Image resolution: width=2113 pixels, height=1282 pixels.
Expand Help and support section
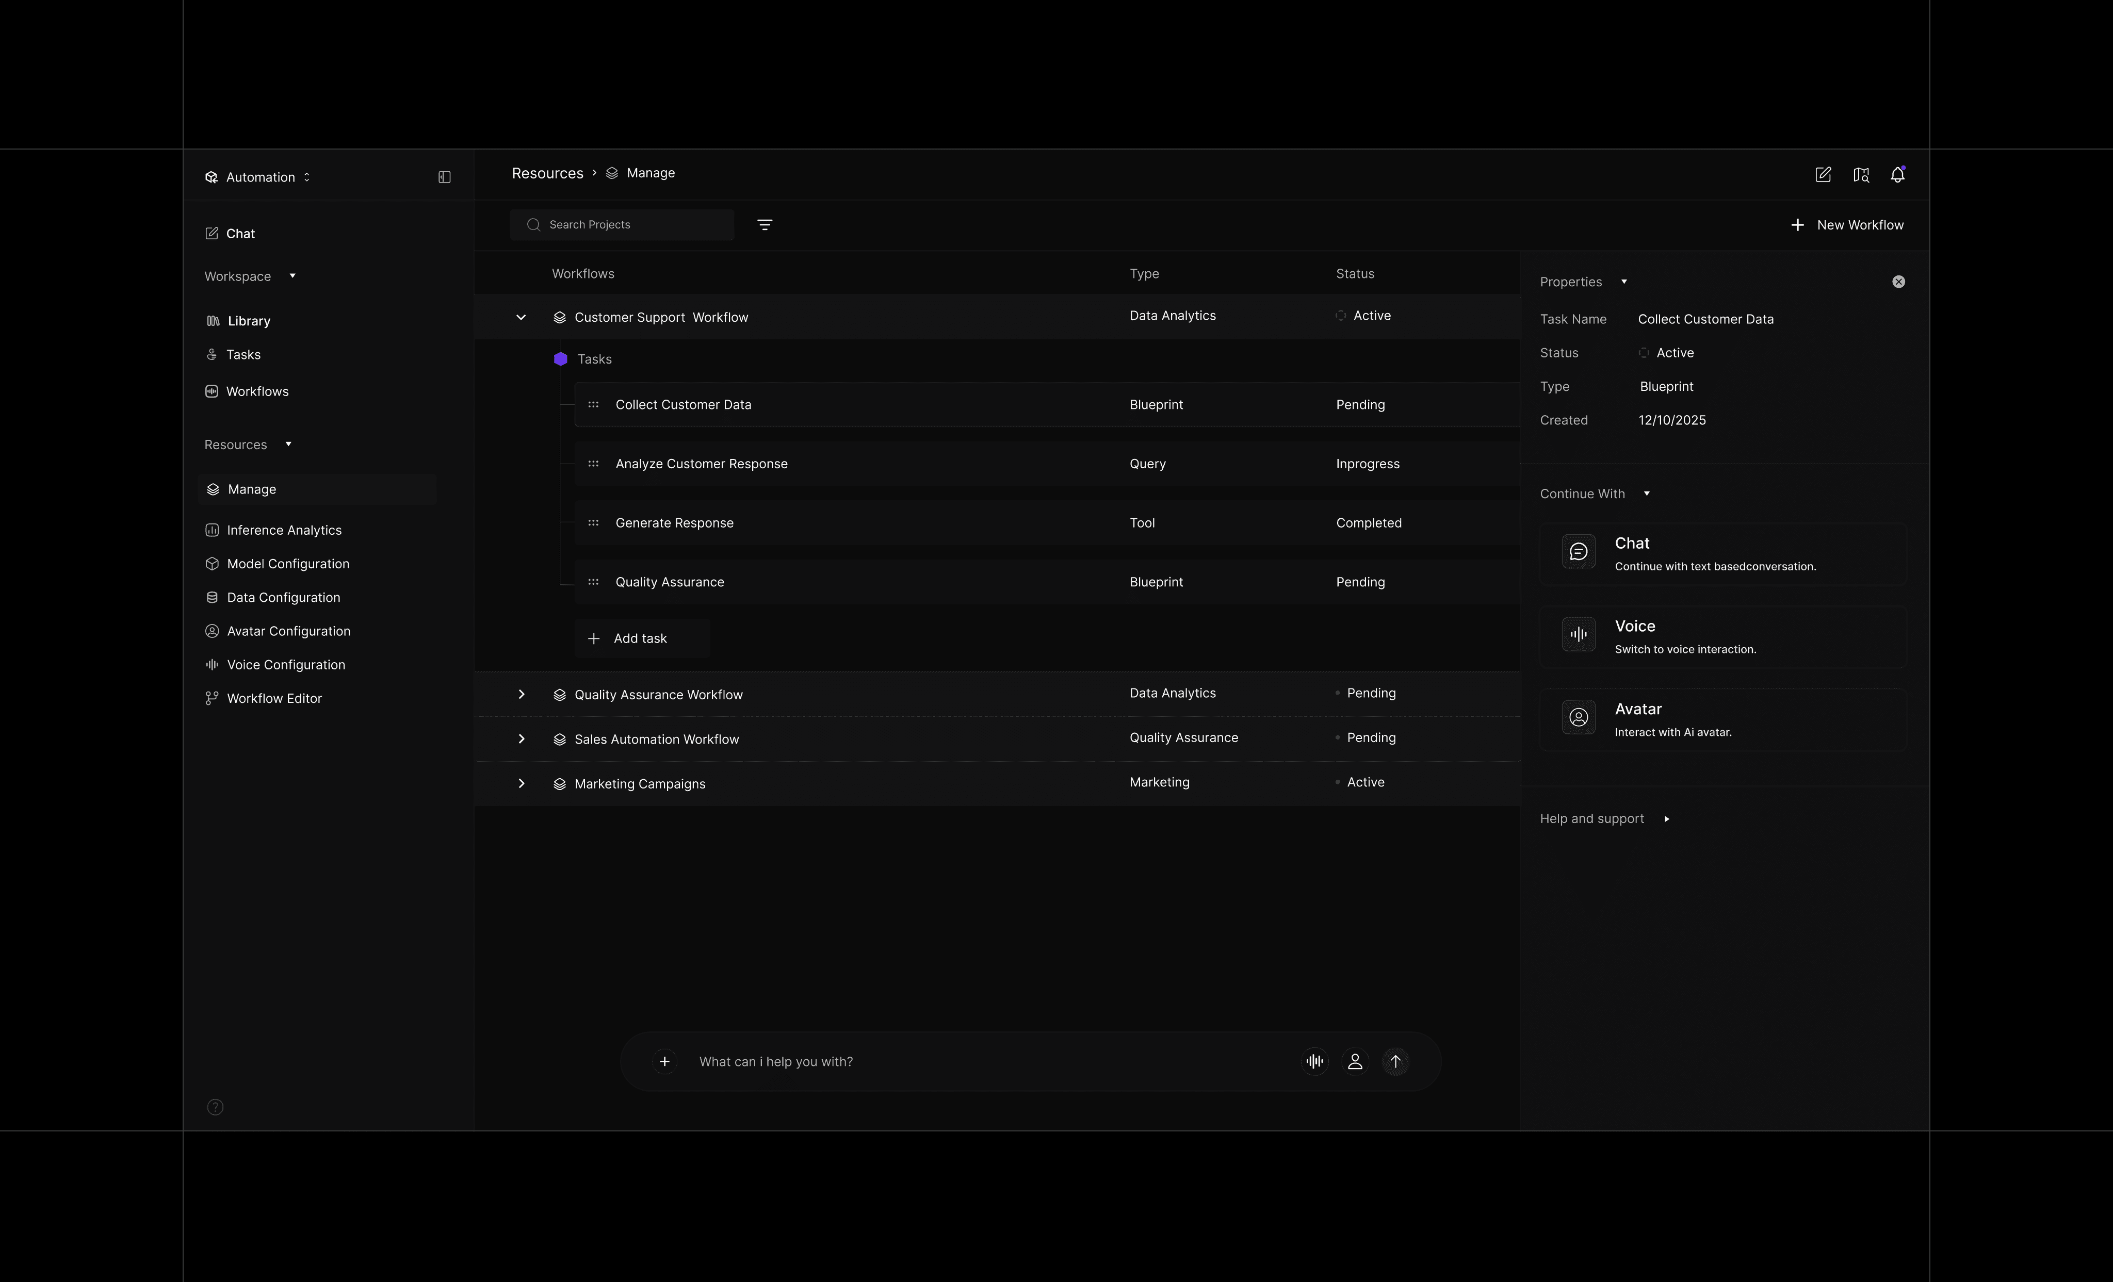1666,819
